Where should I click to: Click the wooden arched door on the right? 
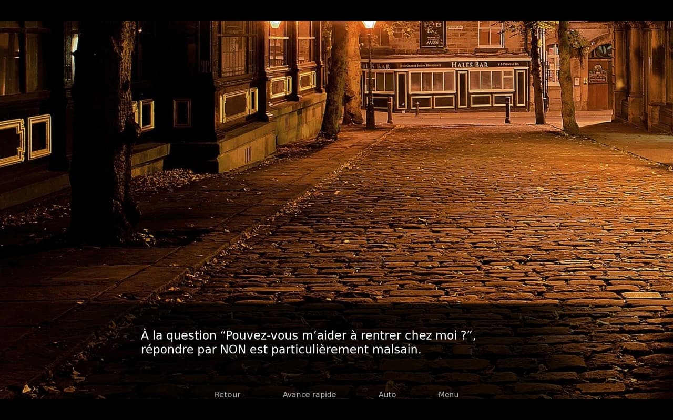point(598,84)
